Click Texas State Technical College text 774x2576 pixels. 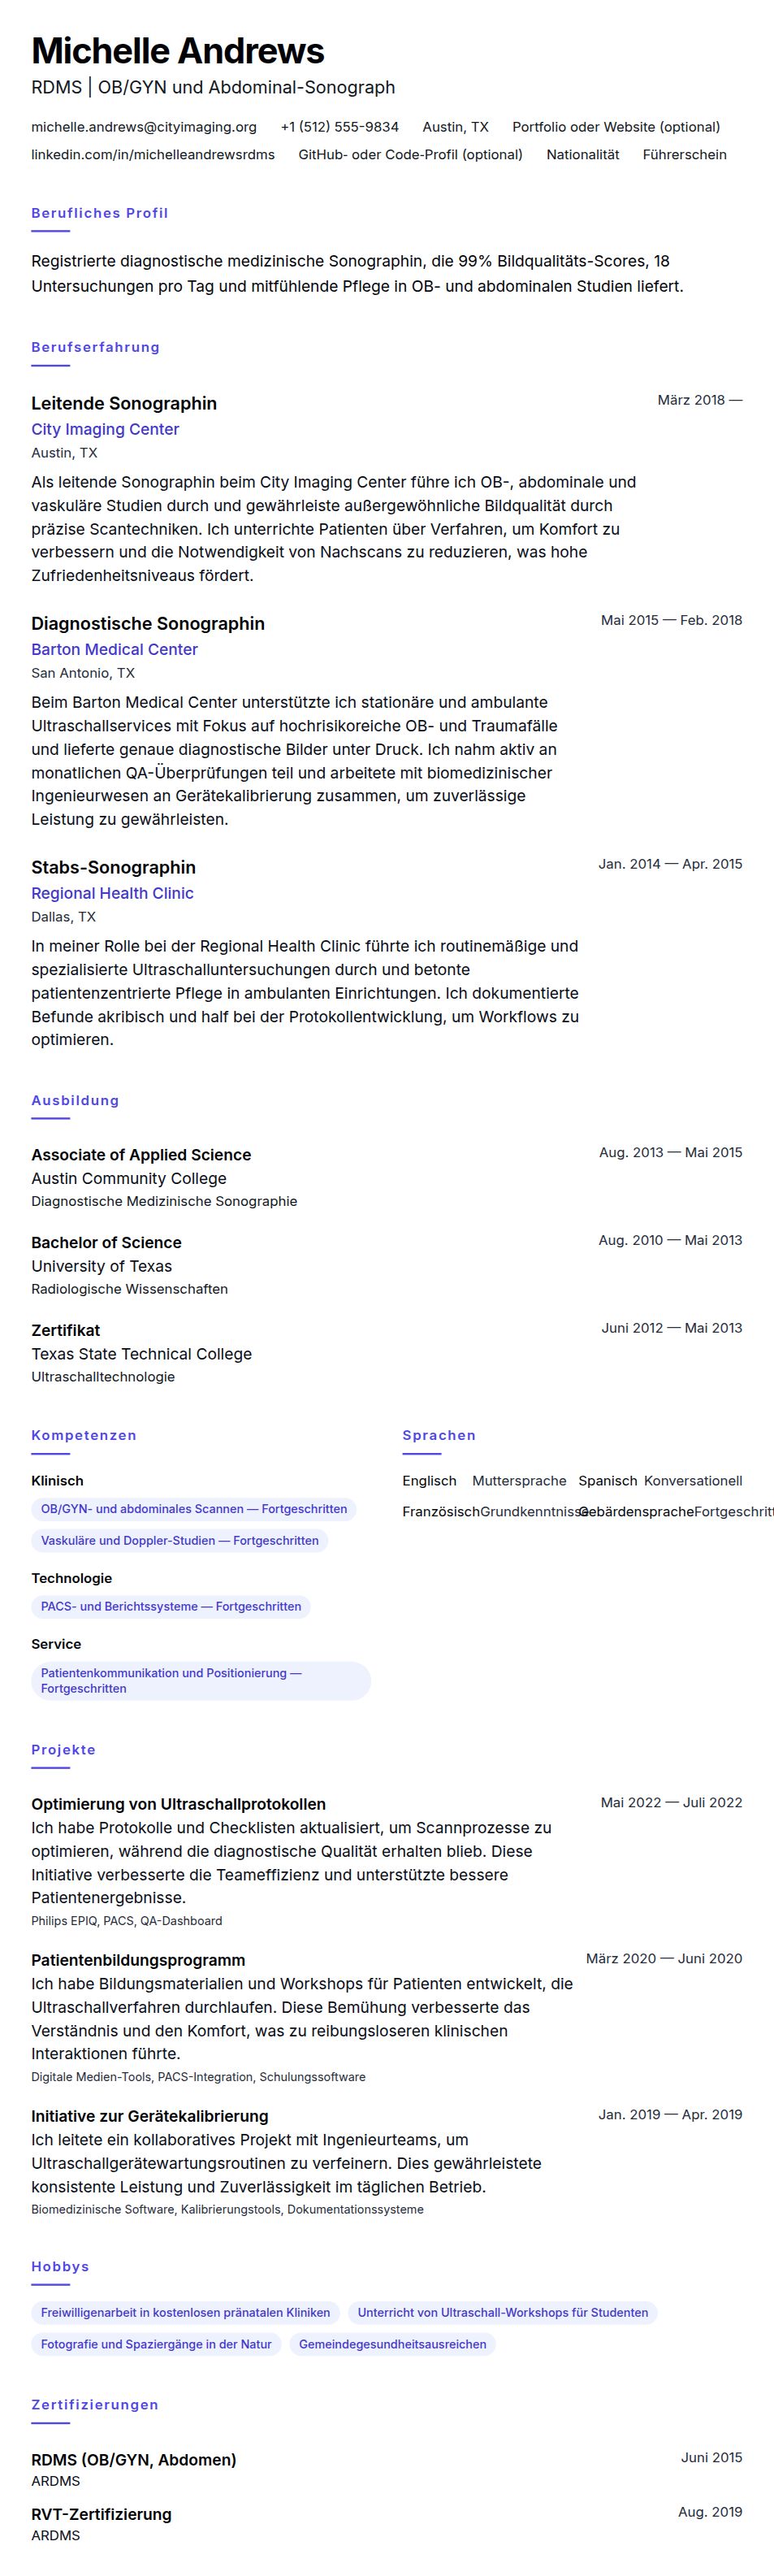141,1354
